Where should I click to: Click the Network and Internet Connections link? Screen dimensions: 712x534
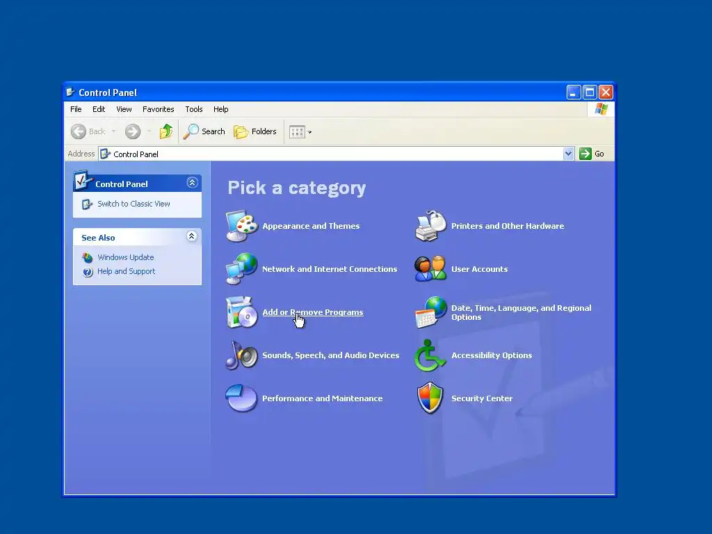tap(330, 269)
